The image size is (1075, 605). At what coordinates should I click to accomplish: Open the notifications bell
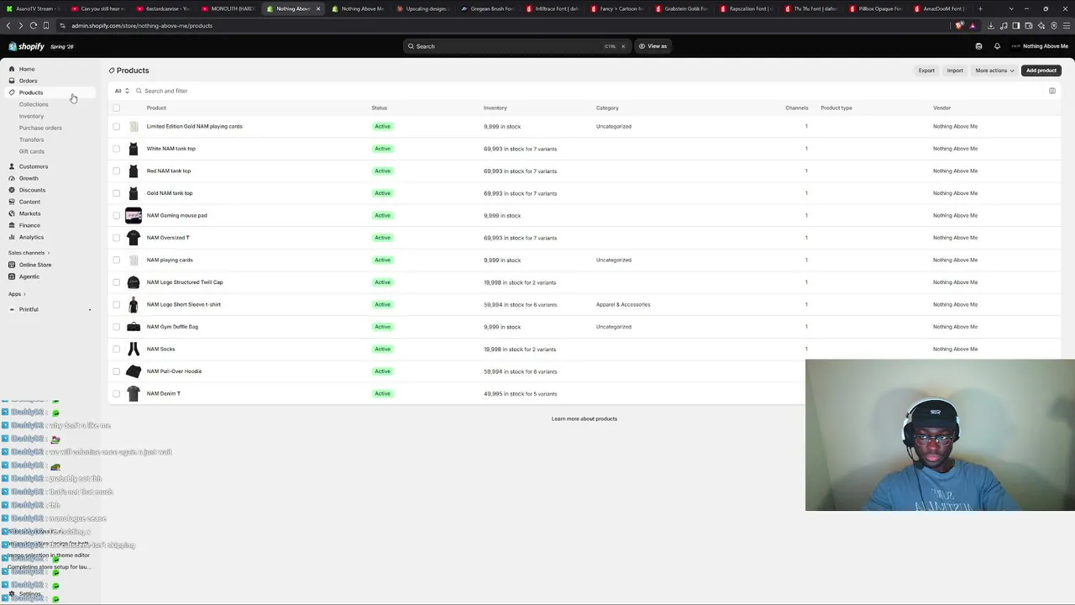tap(997, 46)
